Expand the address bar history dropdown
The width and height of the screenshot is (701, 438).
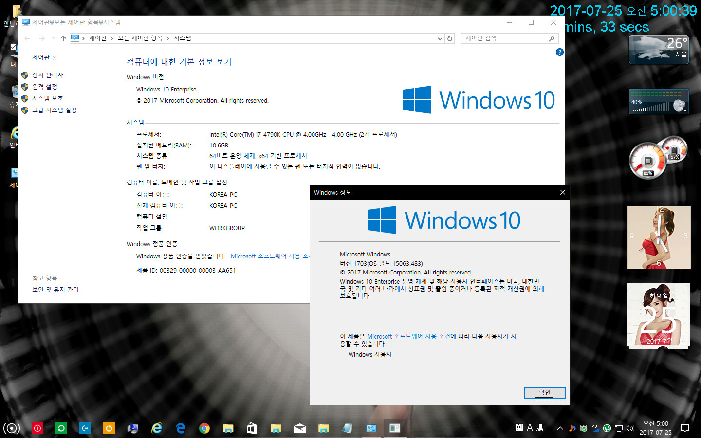point(440,38)
